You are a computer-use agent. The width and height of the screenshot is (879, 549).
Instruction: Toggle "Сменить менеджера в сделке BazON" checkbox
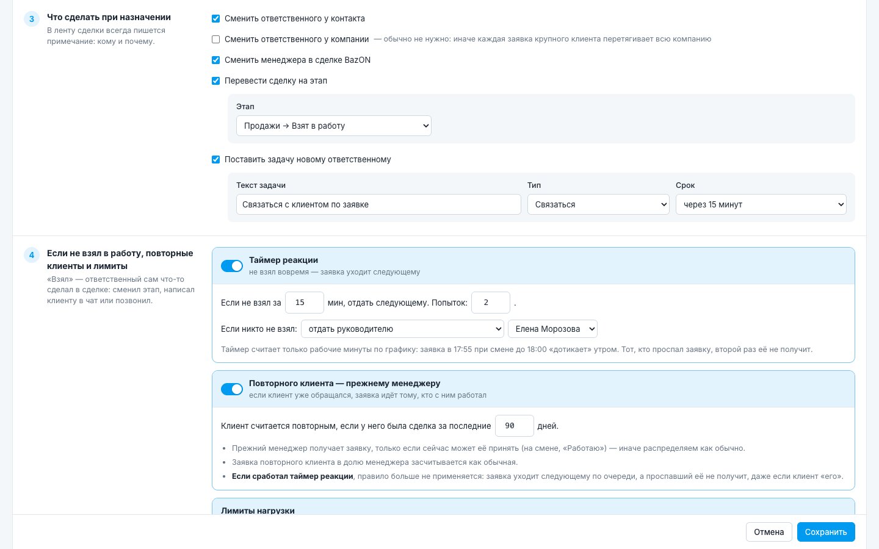point(215,60)
